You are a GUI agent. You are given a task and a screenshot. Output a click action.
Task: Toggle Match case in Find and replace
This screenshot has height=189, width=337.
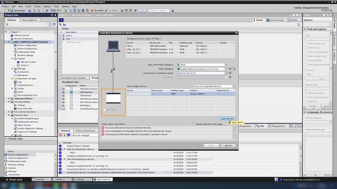(306, 48)
